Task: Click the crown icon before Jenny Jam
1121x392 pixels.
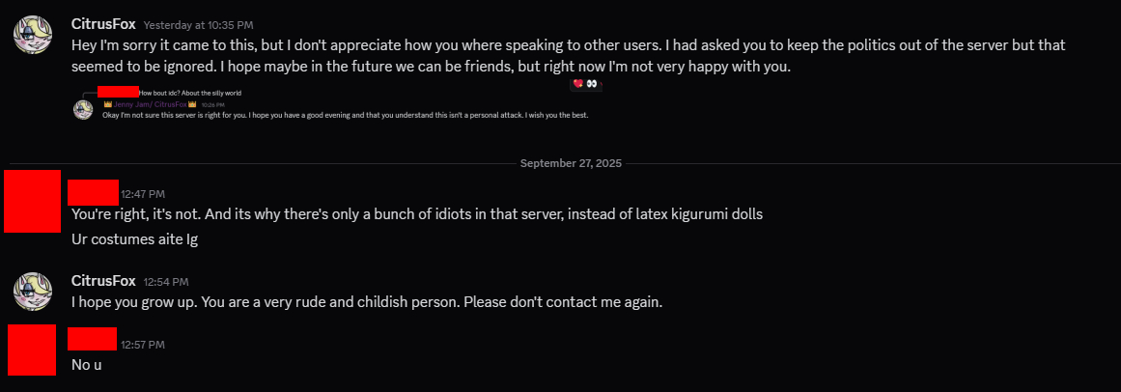Action: click(108, 103)
